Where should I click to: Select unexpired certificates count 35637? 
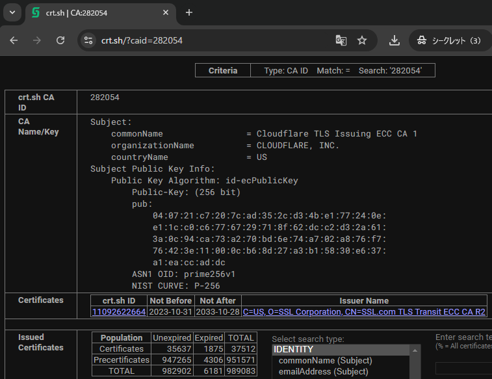[179, 349]
